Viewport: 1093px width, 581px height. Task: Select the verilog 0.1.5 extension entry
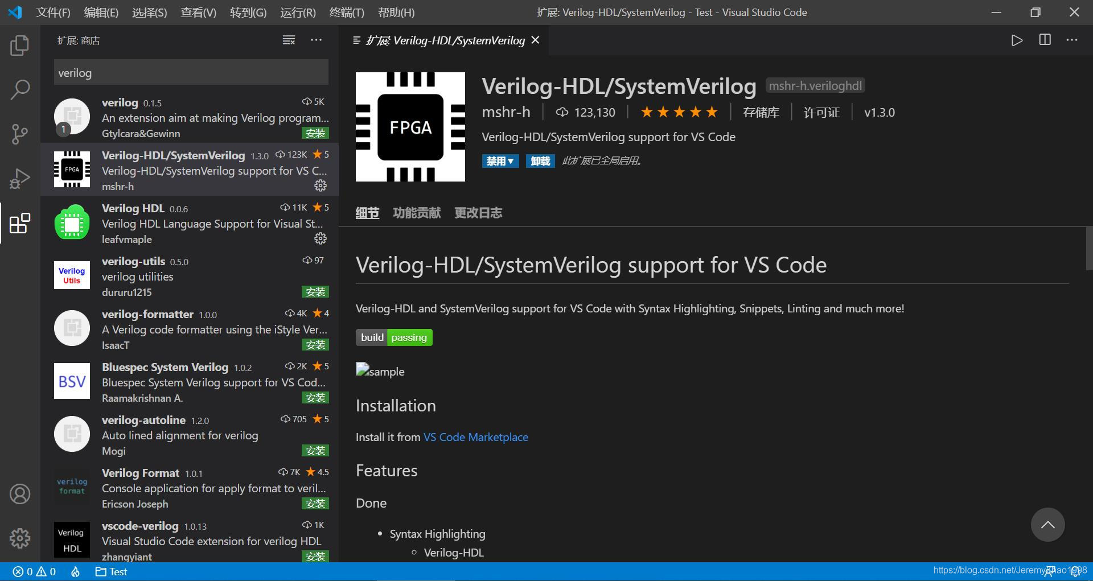pyautogui.click(x=190, y=117)
